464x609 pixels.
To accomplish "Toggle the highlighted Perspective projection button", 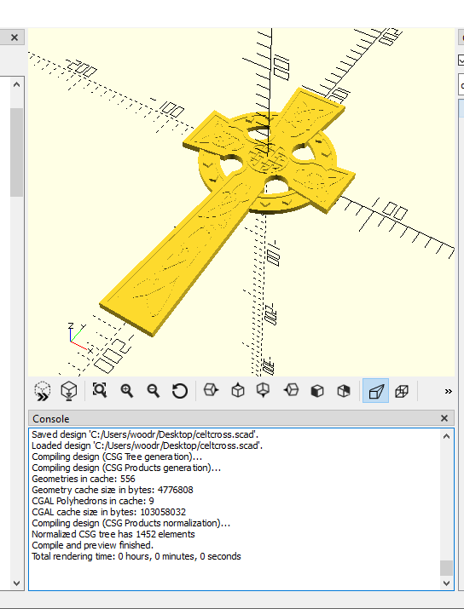I will click(375, 391).
